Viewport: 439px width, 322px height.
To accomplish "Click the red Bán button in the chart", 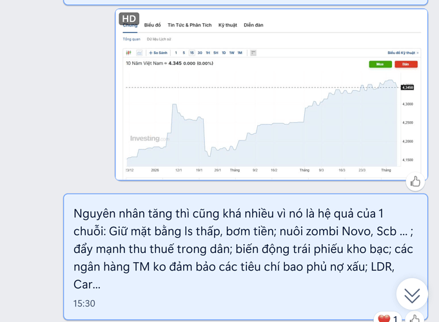I will (x=406, y=64).
